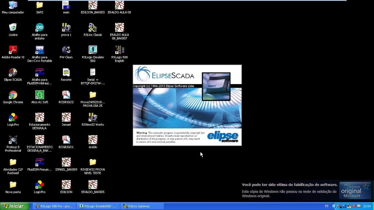Select the FluidSIM-Hidraul shortcut icon
374x210 pixels.
[40, 76]
